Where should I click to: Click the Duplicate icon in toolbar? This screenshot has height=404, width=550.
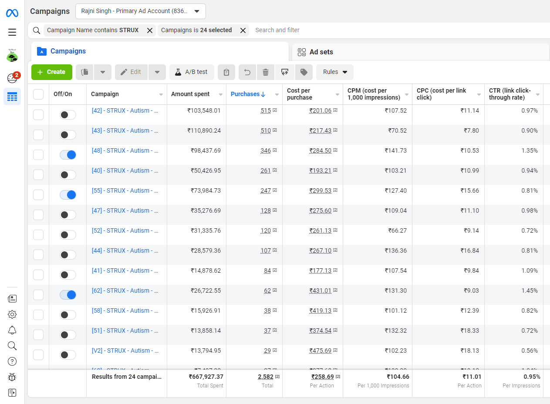tap(85, 72)
